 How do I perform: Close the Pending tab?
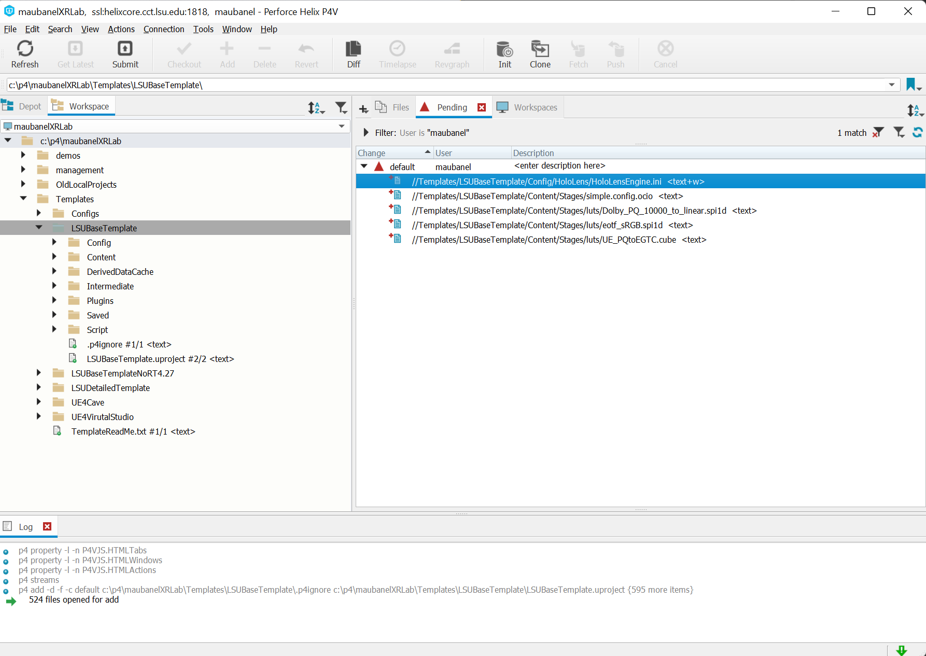pyautogui.click(x=482, y=107)
